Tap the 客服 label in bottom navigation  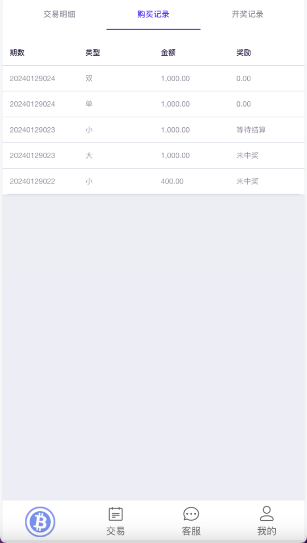(x=191, y=531)
